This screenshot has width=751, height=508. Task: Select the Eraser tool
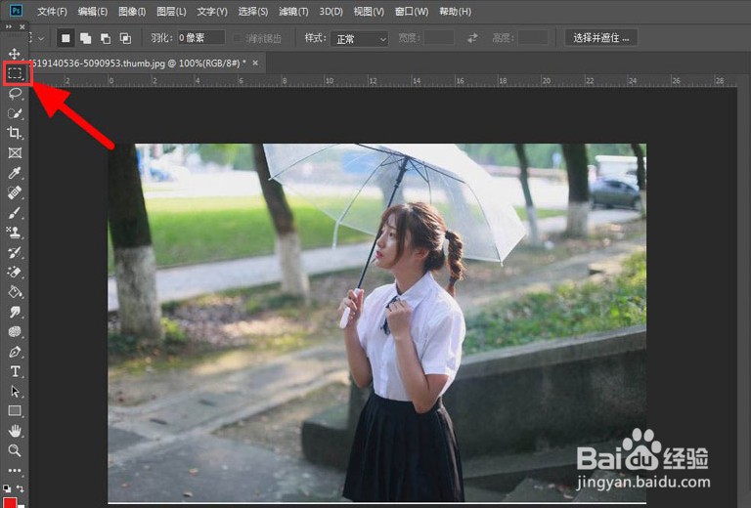click(x=15, y=273)
